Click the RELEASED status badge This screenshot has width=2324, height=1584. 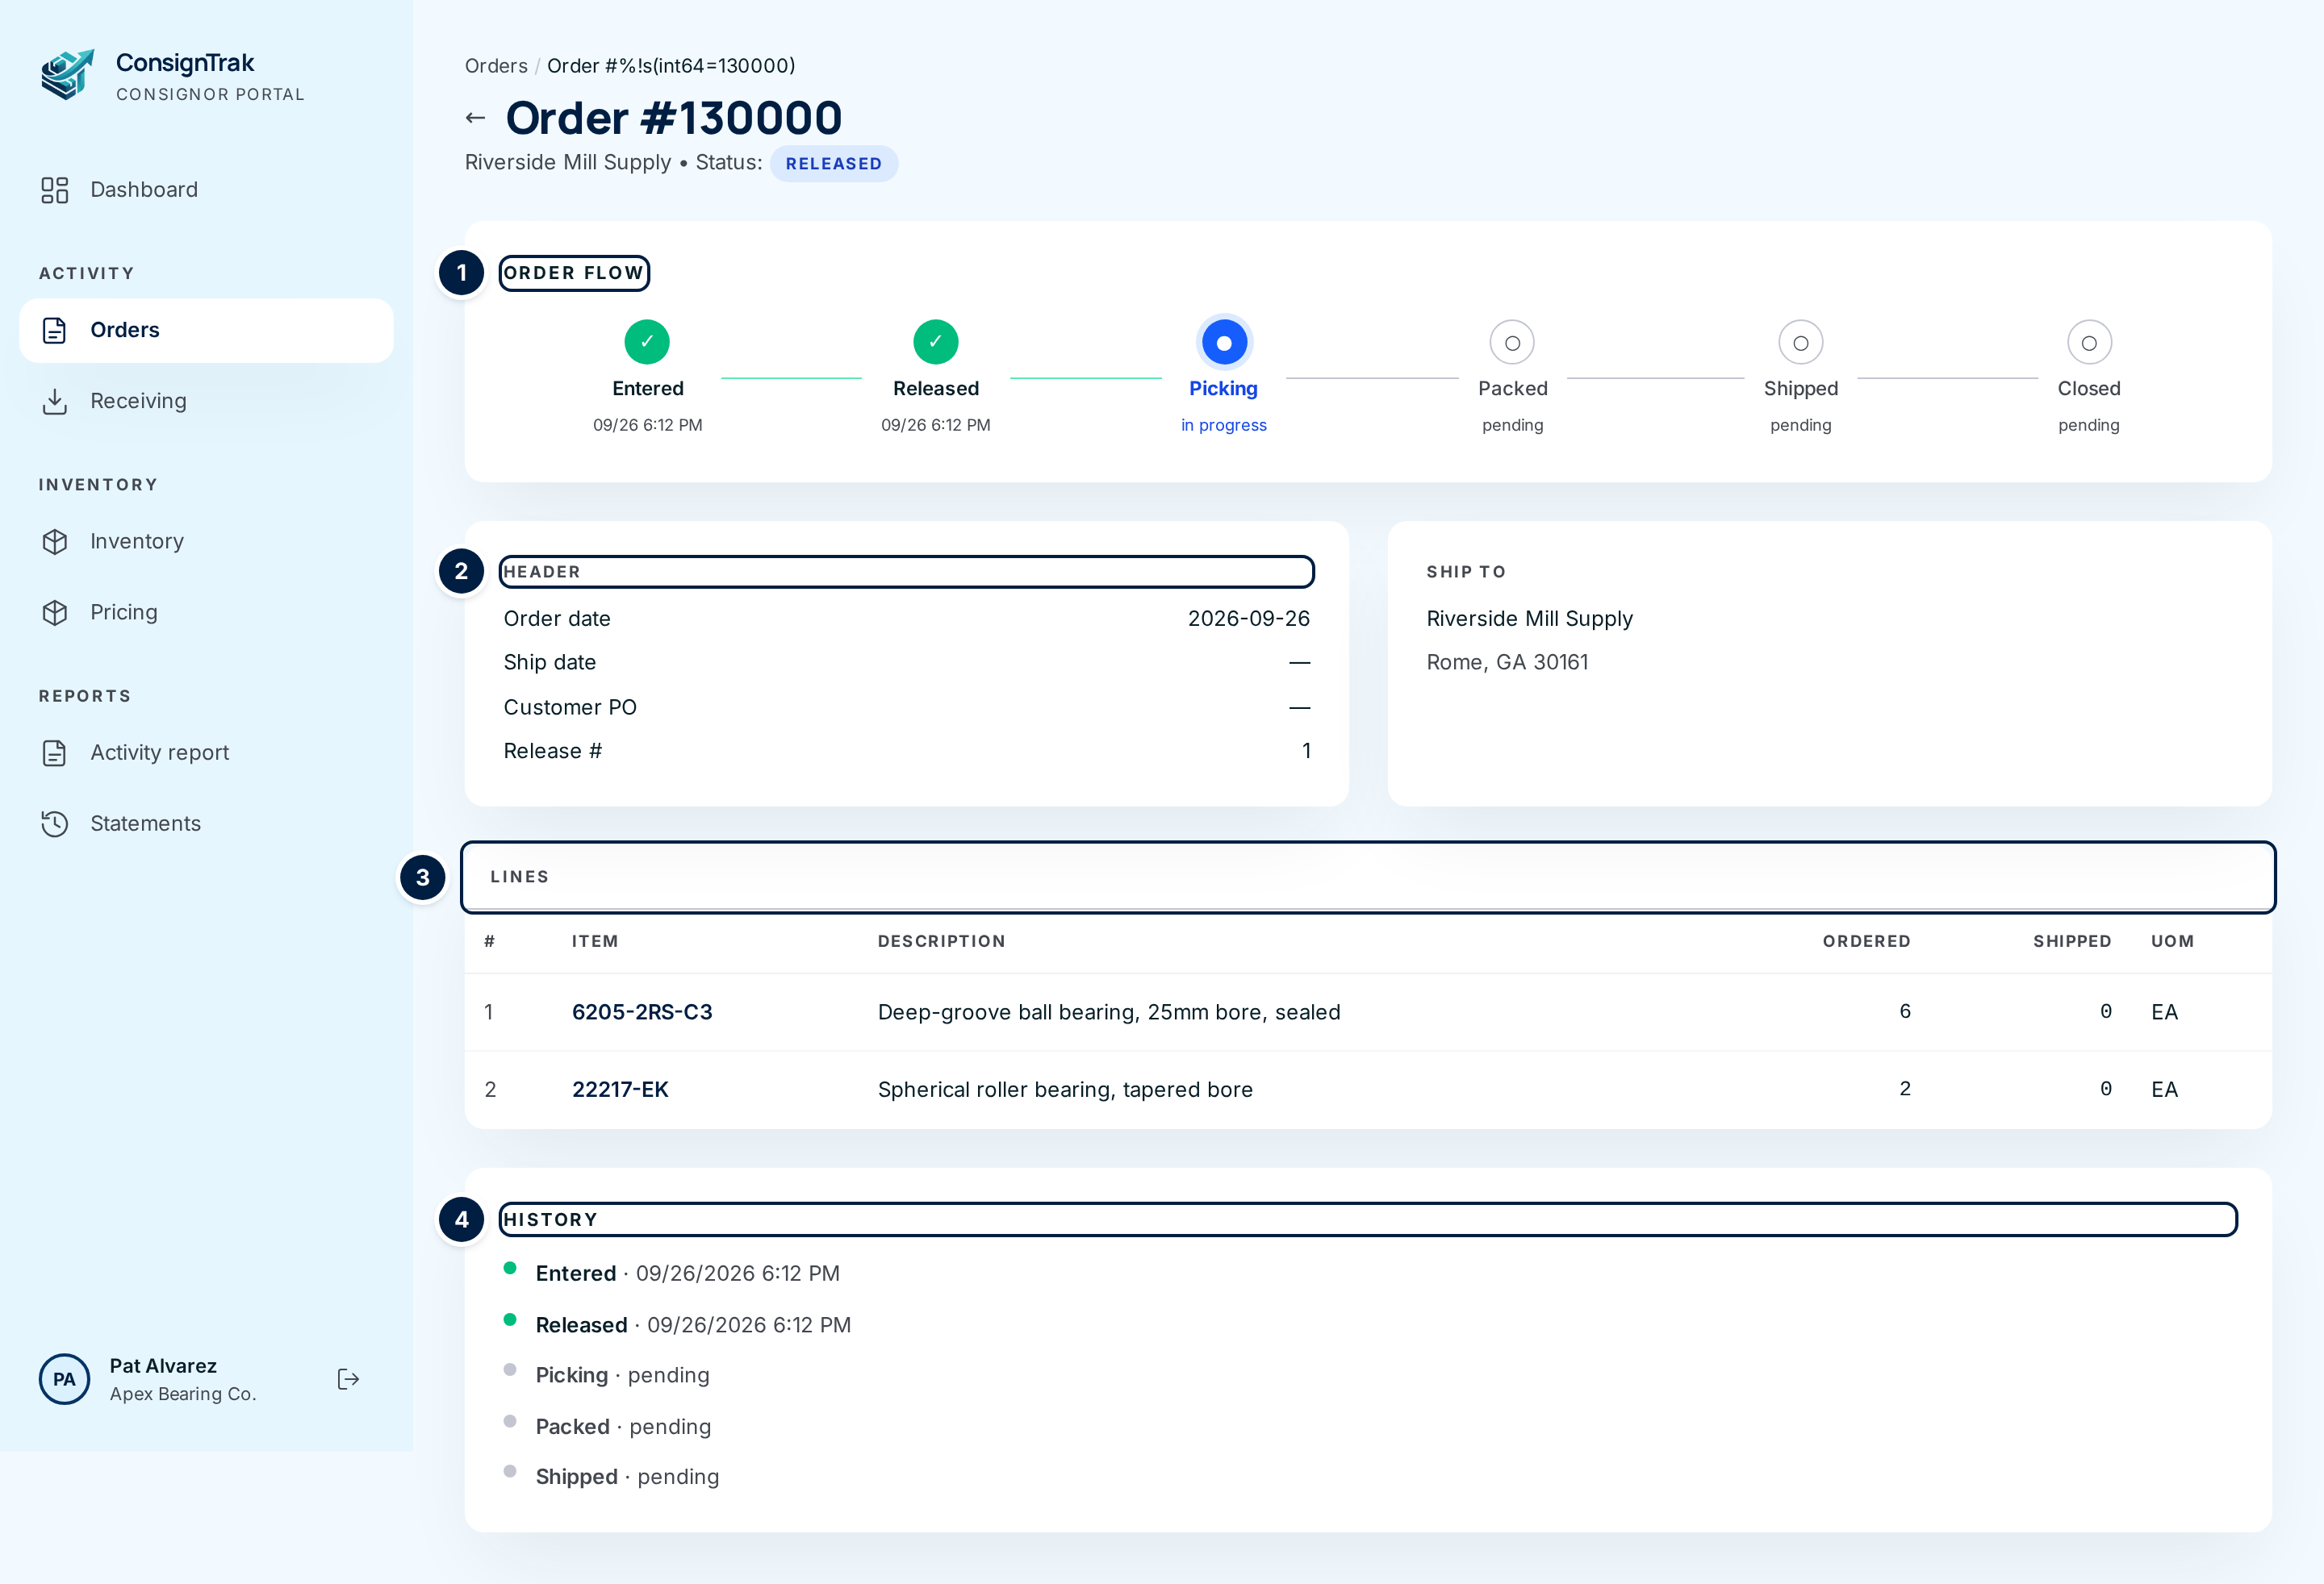click(834, 164)
